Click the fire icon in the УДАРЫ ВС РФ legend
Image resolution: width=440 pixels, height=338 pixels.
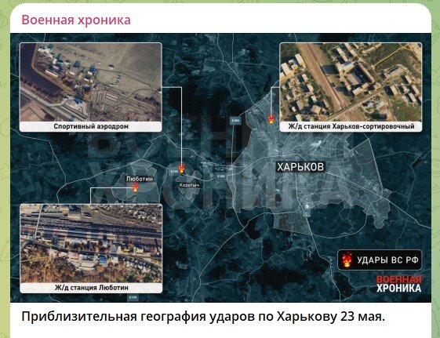coord(347,260)
